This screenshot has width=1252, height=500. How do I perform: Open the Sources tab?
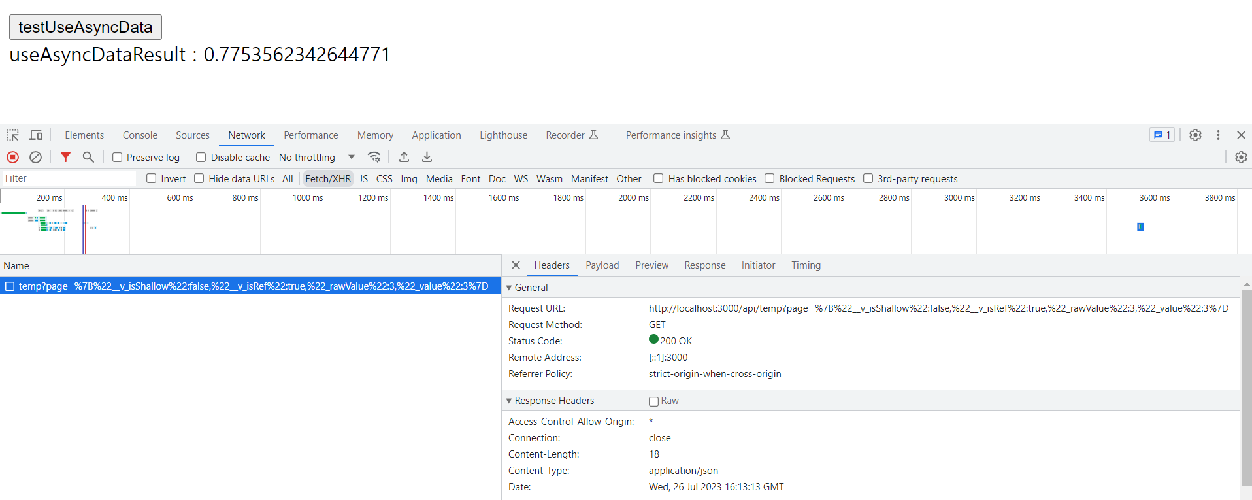coord(193,135)
